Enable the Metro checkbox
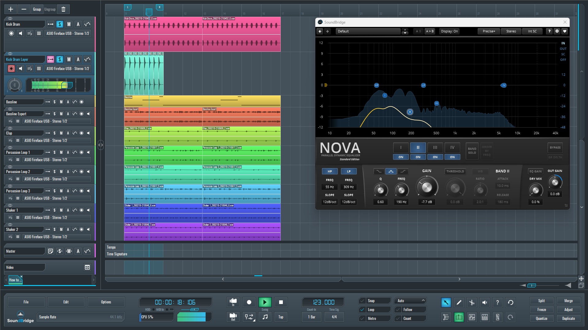Viewport: 588px width, 330px height. (x=363, y=318)
